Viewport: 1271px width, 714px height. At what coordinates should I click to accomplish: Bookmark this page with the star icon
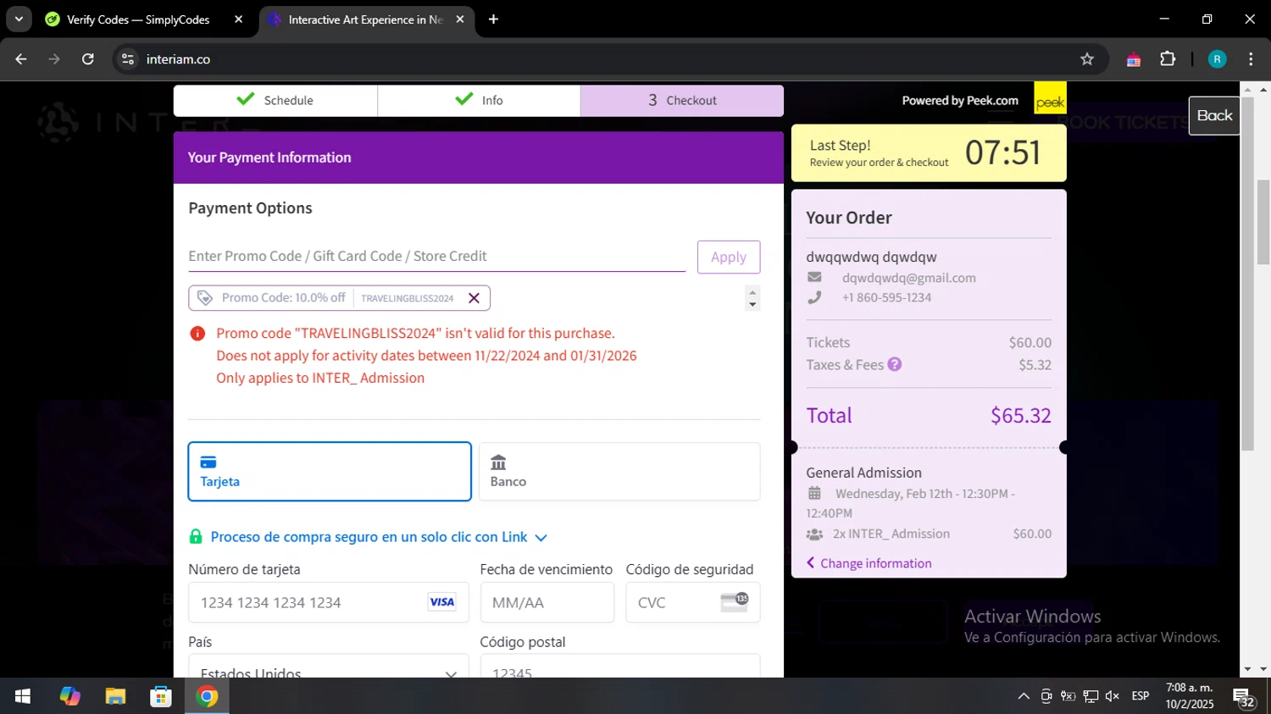coord(1087,59)
